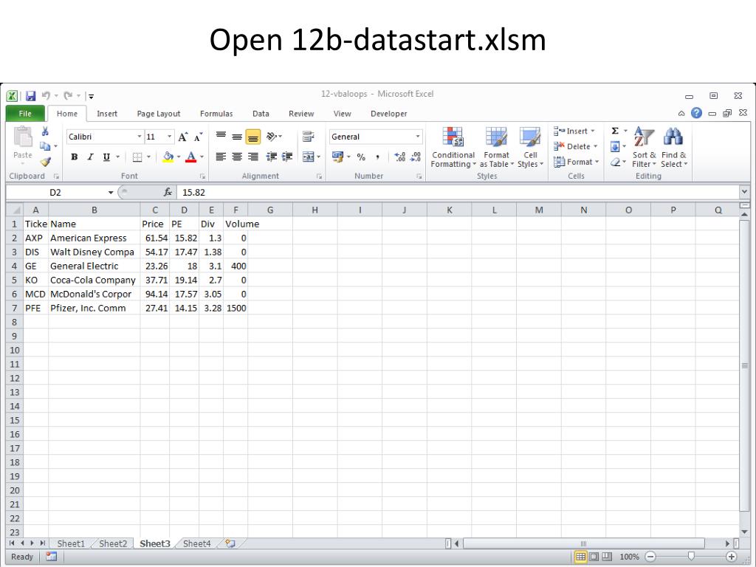
Task: Open Excel Help question mark icon
Action: (696, 113)
